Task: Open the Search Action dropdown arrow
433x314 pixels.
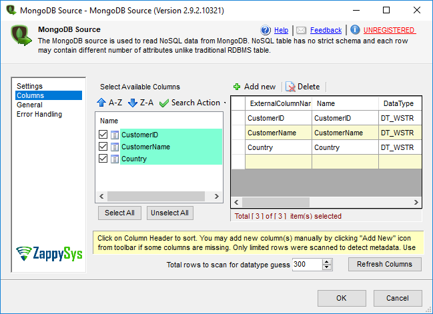Action: pyautogui.click(x=225, y=103)
